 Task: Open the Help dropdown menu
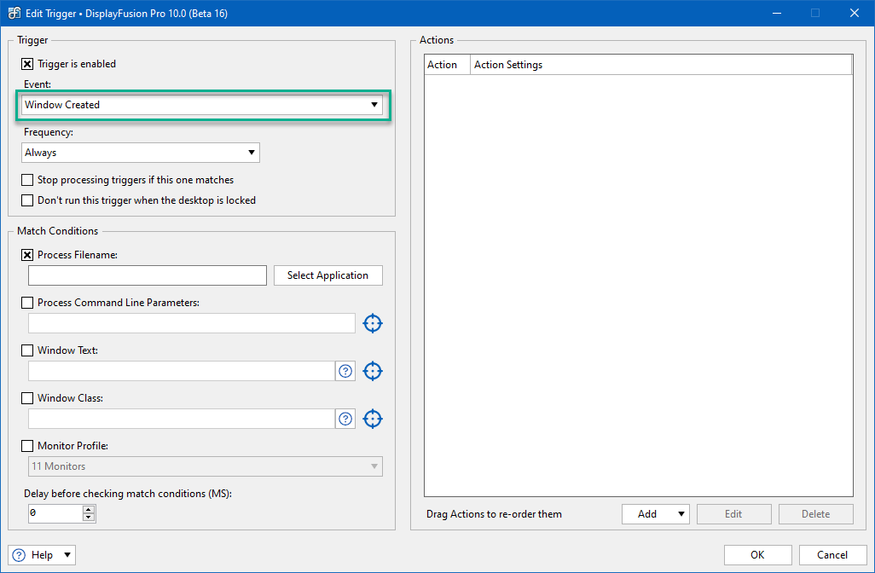42,555
